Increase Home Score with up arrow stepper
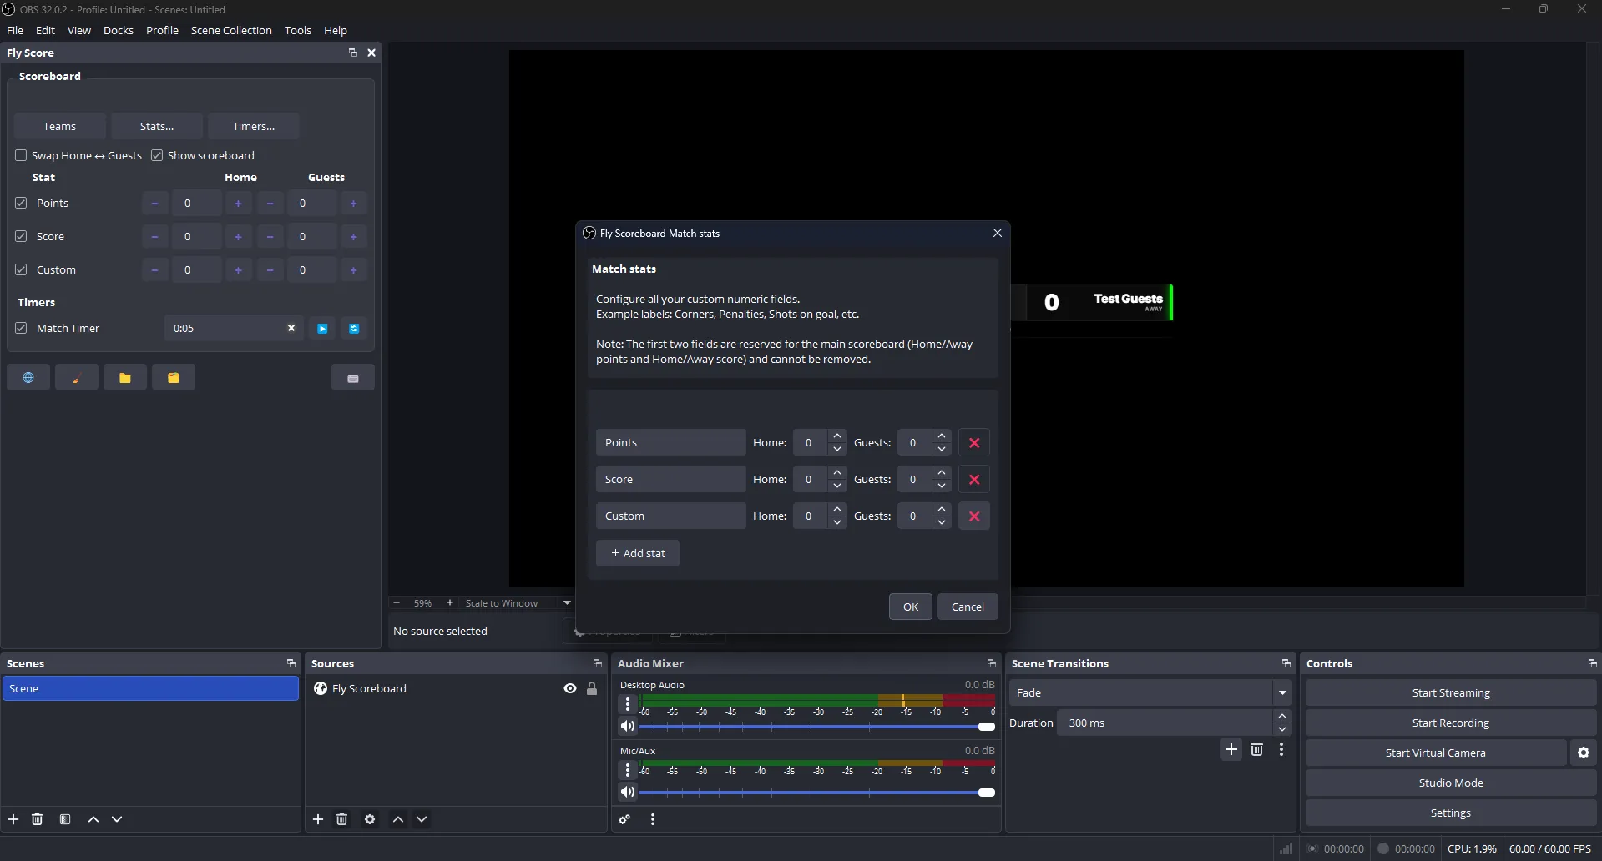This screenshot has height=861, width=1602. [x=836, y=474]
